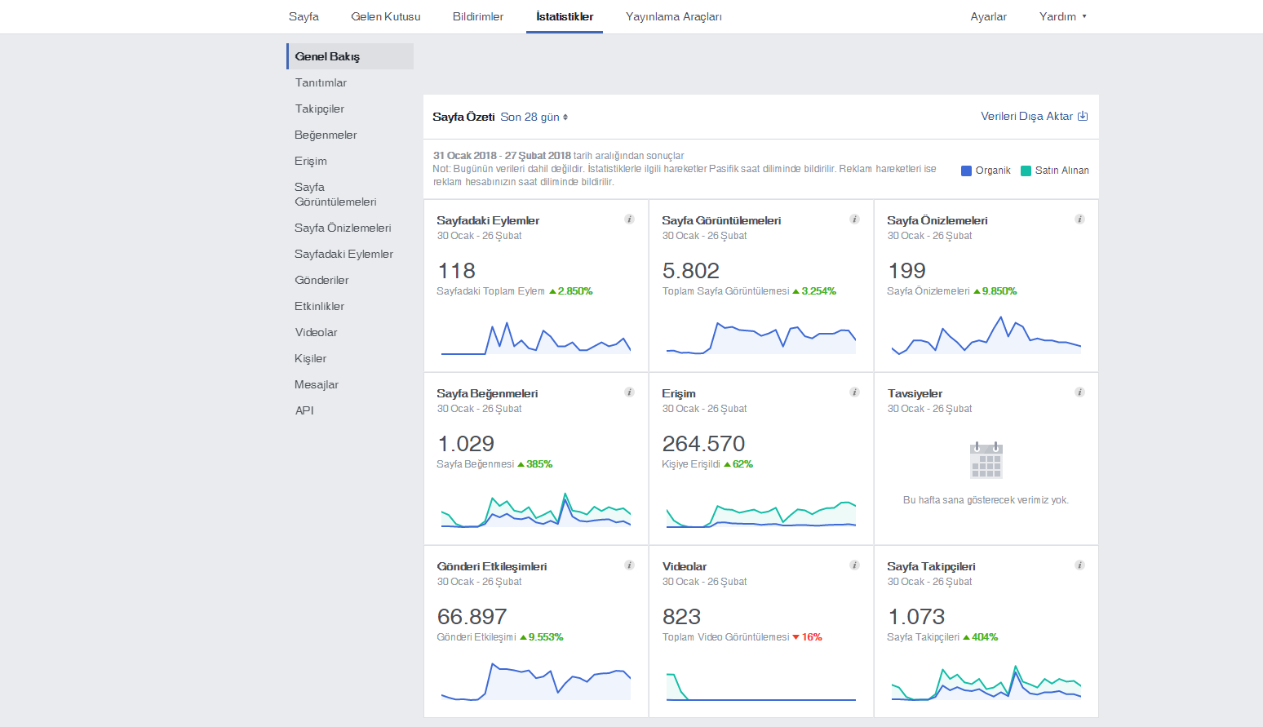Screen dimensions: 1263x727
Task: Click the blue Organik legend swatch
Action: 966,171
